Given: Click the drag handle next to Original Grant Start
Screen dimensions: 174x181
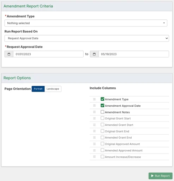Looking at the screenshot, I should tap(94, 118).
